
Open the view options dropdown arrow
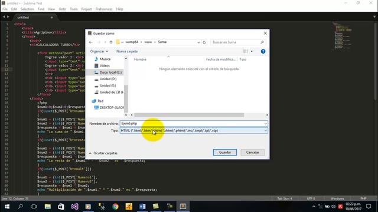[252, 51]
